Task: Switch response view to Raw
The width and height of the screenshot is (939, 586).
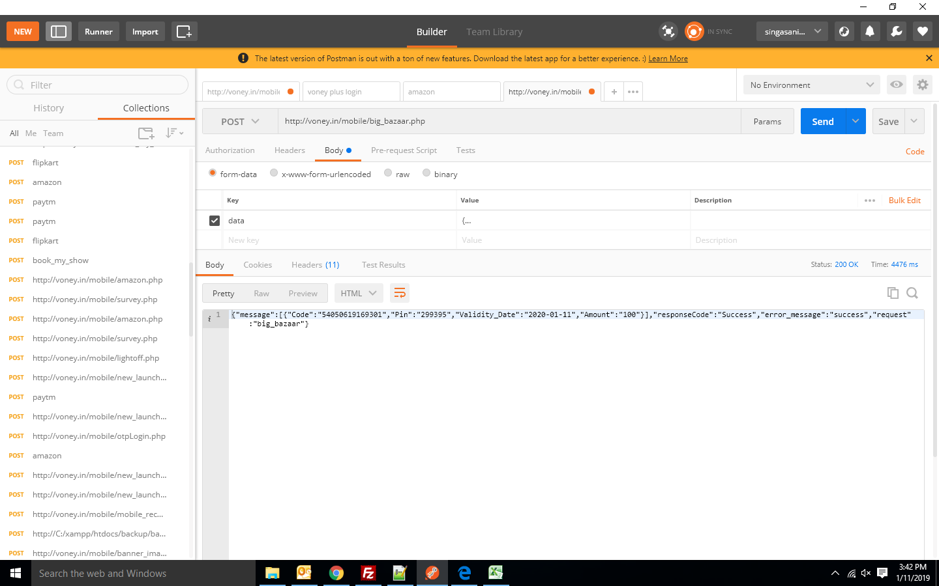Action: (261, 294)
